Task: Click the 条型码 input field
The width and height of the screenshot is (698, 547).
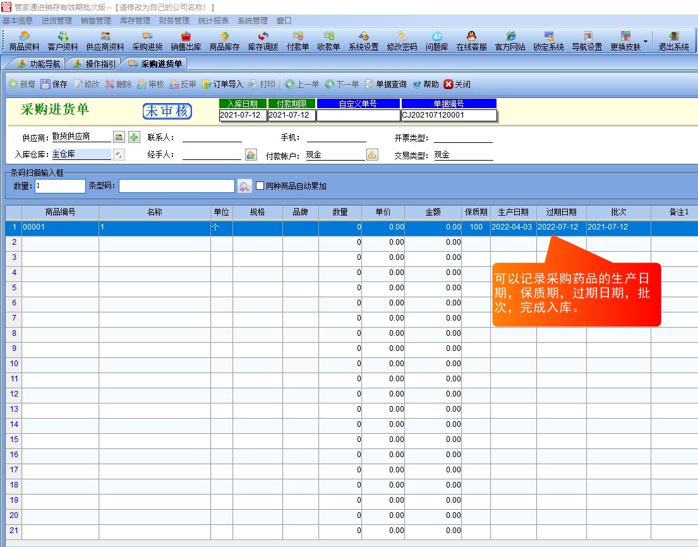Action: pos(177,186)
